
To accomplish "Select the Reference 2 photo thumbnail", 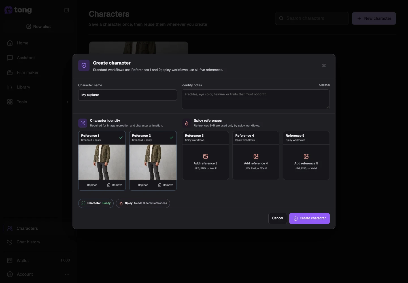I will click(153, 162).
